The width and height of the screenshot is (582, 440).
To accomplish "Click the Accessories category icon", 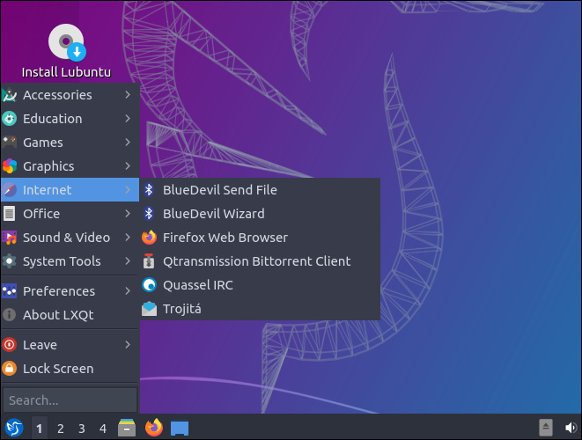I will [10, 95].
